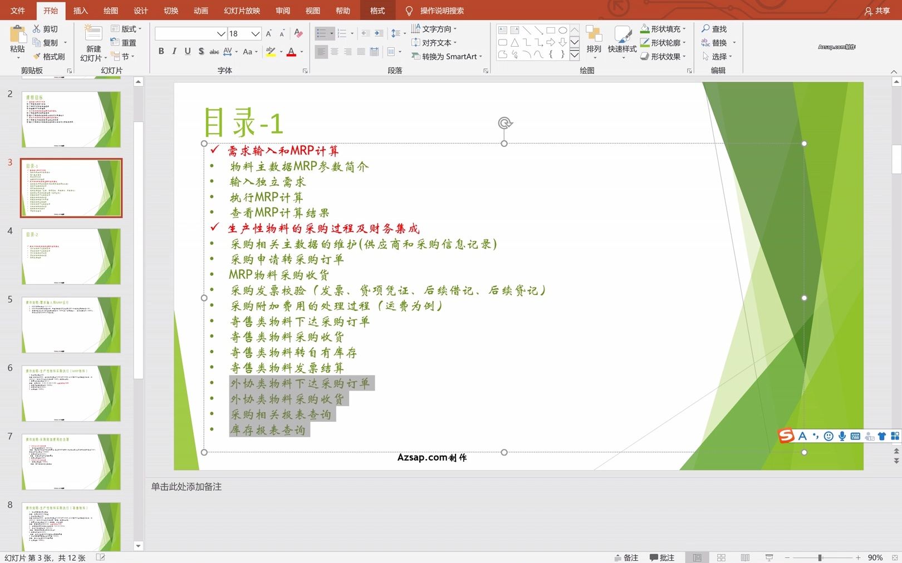Image resolution: width=902 pixels, height=563 pixels.
Task: Align text left
Action: coord(321,52)
